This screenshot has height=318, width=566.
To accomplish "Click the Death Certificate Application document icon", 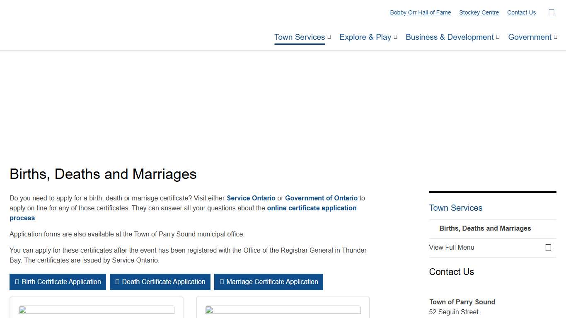I will coord(117,282).
